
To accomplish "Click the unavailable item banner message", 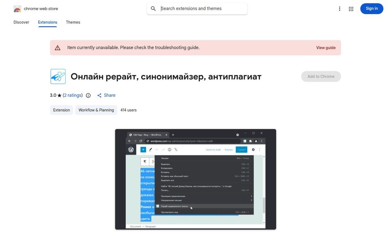I will click(133, 48).
